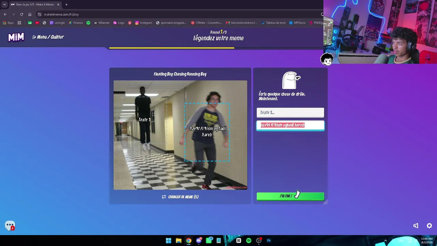Open File Explorer from the taskbar
Viewport: 437px width, 246px height.
[x=179, y=241]
